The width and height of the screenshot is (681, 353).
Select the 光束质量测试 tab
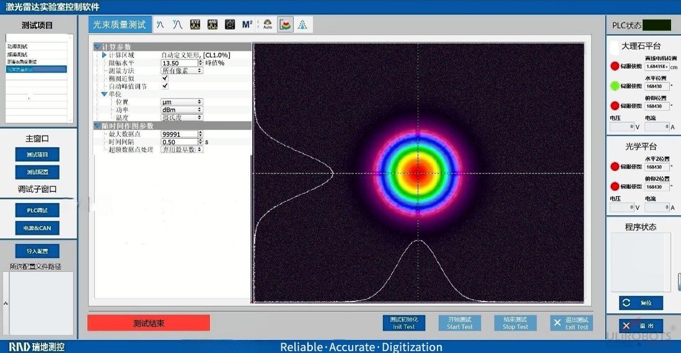click(119, 25)
